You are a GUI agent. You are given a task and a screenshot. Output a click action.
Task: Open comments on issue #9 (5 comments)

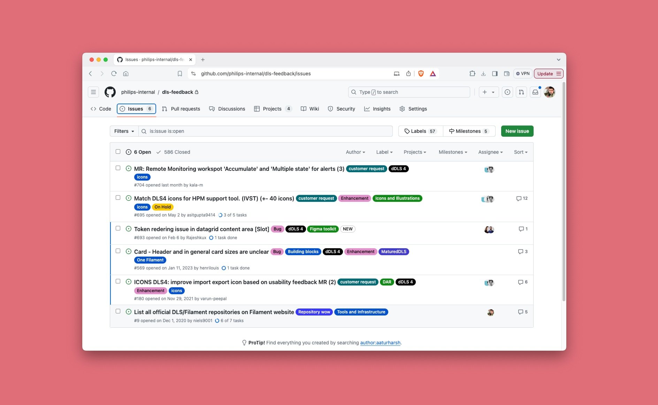pyautogui.click(x=523, y=312)
